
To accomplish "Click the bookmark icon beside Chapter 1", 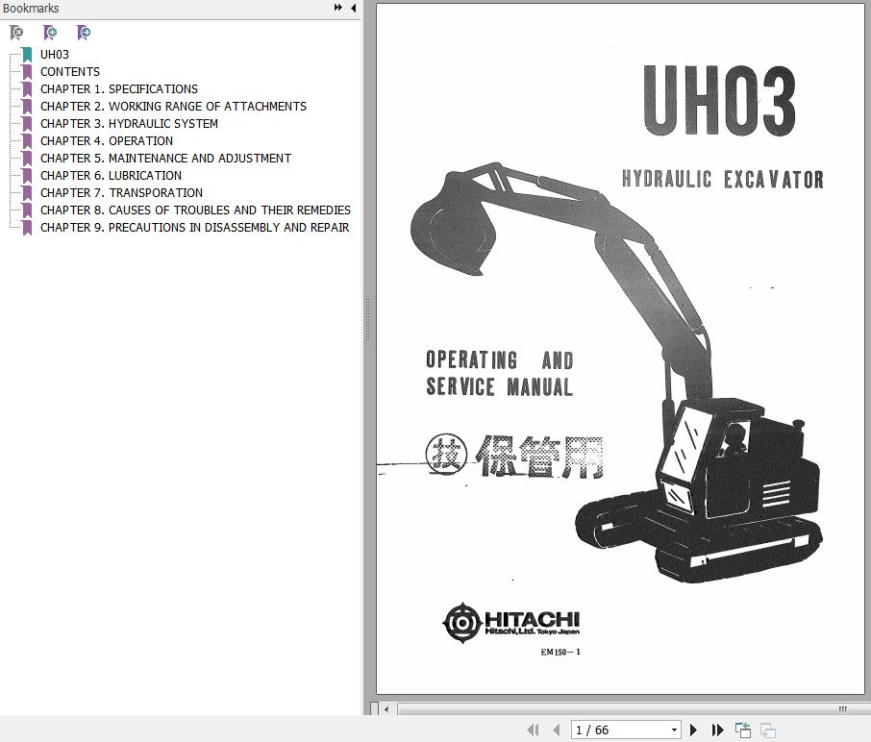I will 27,88.
